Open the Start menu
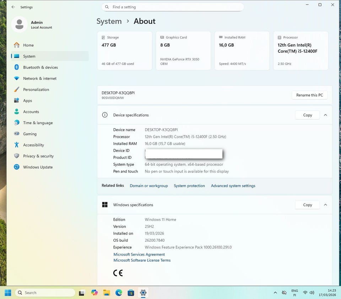Image resolution: width=341 pixels, height=299 pixels. (8, 293)
